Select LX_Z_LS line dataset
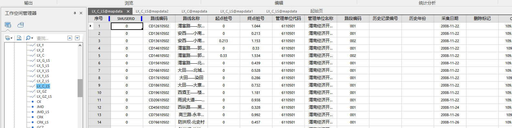 [43, 81]
